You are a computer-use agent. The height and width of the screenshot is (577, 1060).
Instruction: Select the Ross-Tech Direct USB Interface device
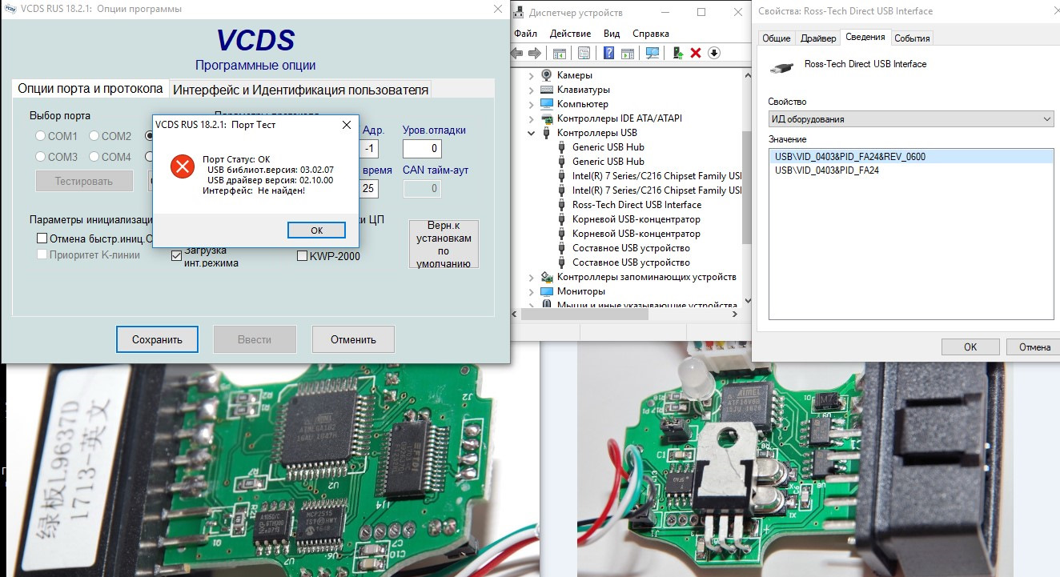coord(625,205)
